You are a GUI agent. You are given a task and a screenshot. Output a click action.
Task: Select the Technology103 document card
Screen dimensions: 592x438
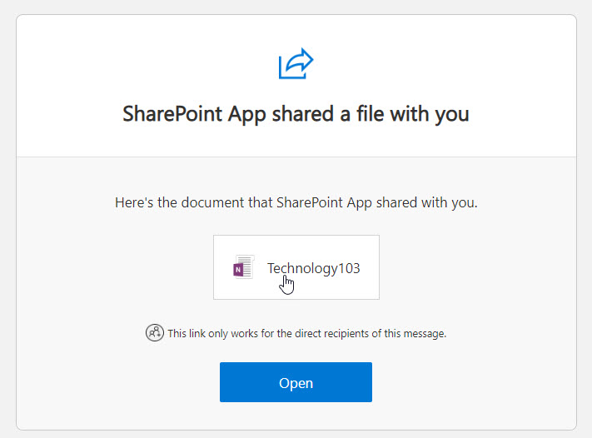[296, 267]
